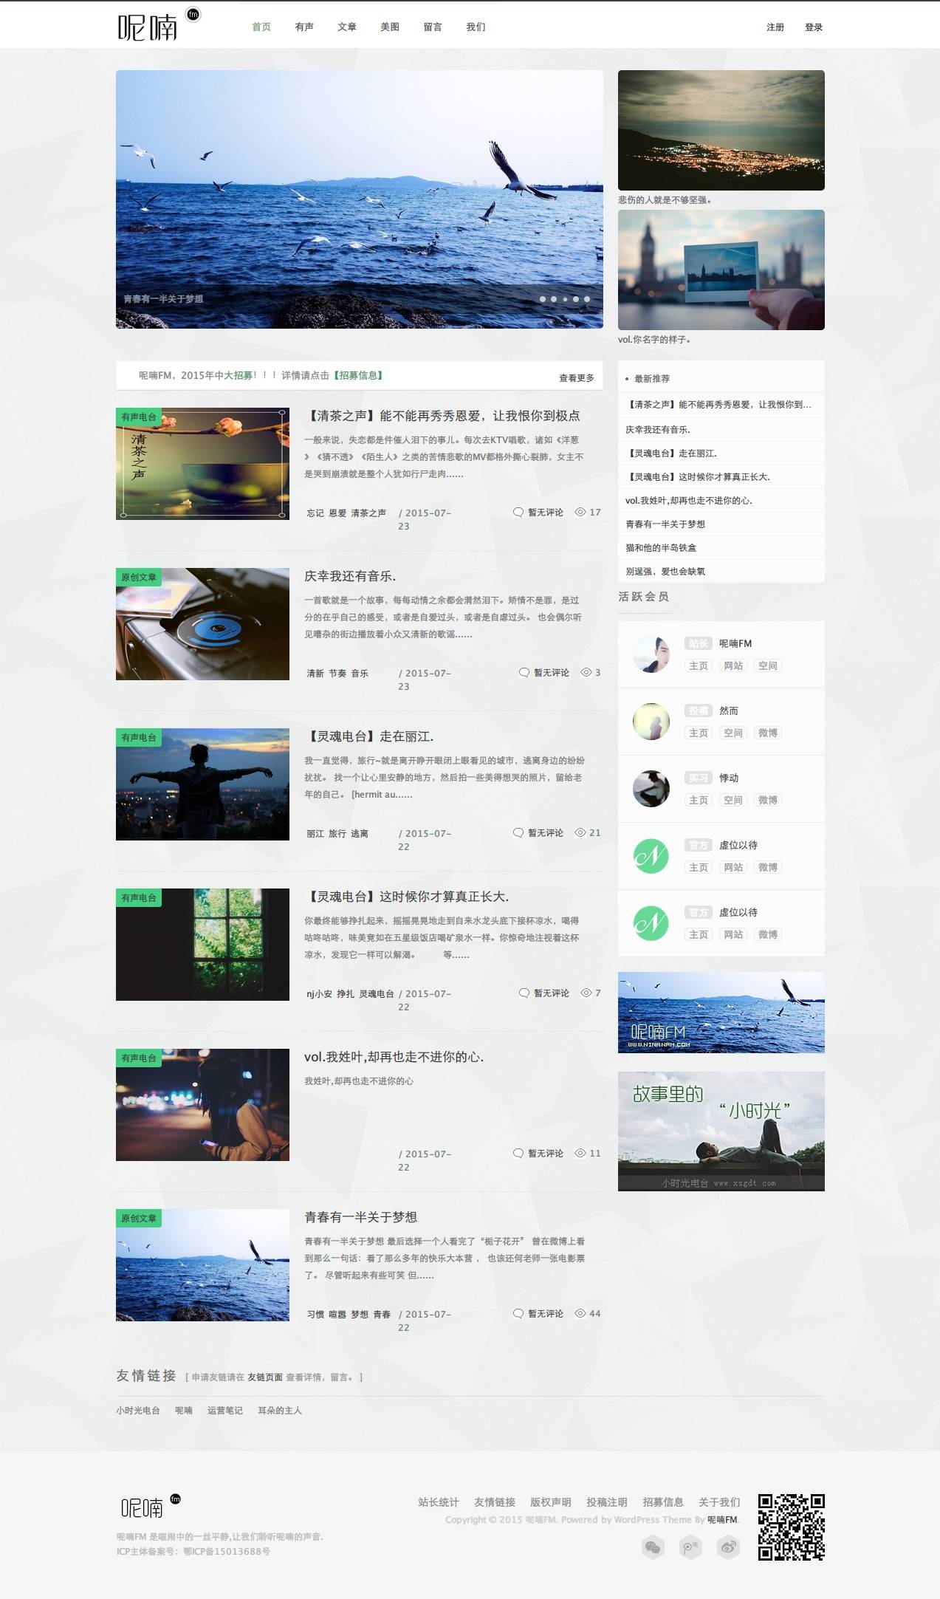Click comment bubble icon for 庆幸我还有音乐 post
Viewport: 940px width, 1599px height.
click(x=524, y=673)
